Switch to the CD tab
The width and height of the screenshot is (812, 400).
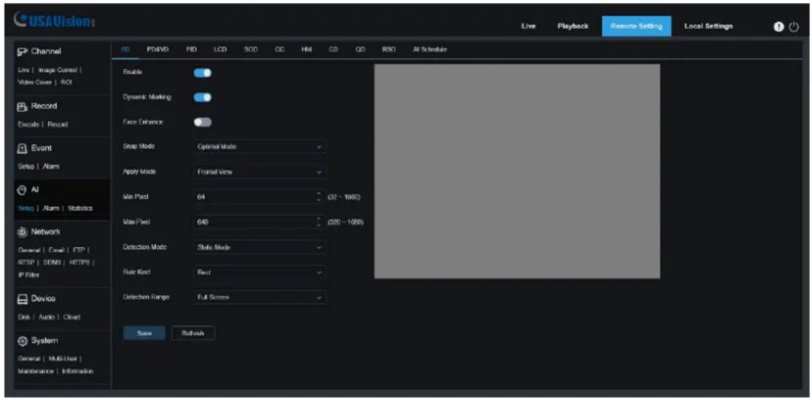click(332, 50)
